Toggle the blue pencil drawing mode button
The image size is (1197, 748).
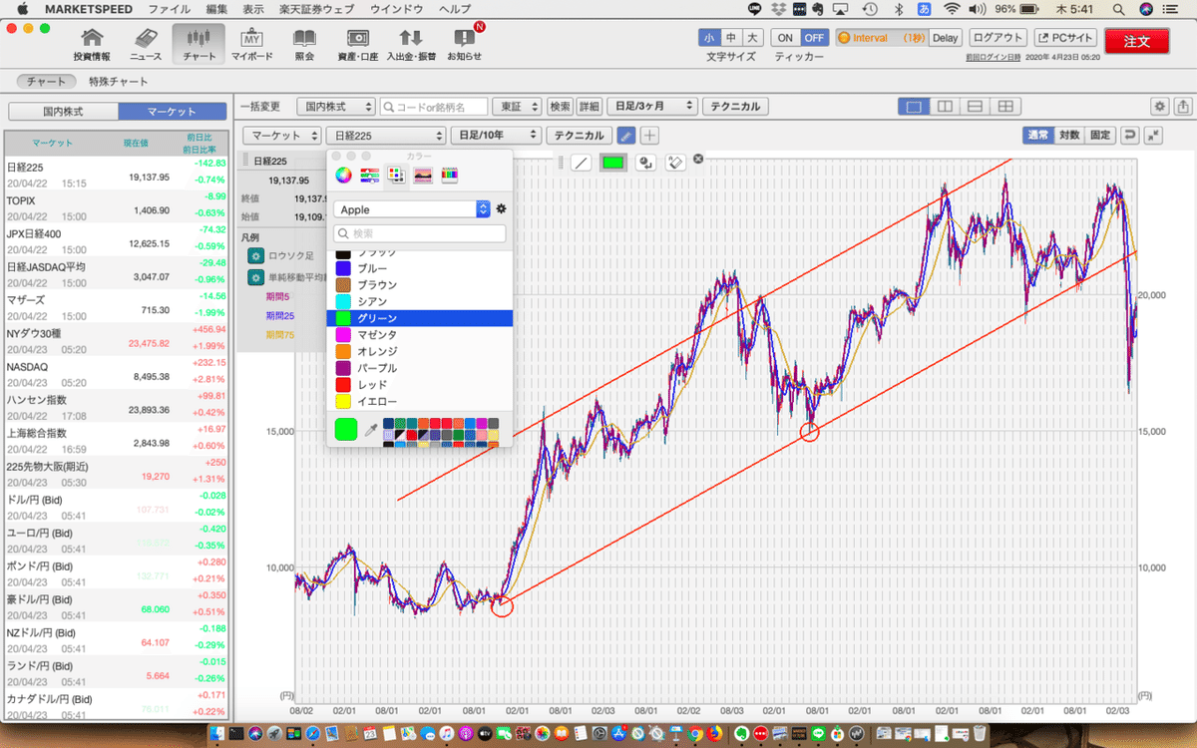click(625, 136)
